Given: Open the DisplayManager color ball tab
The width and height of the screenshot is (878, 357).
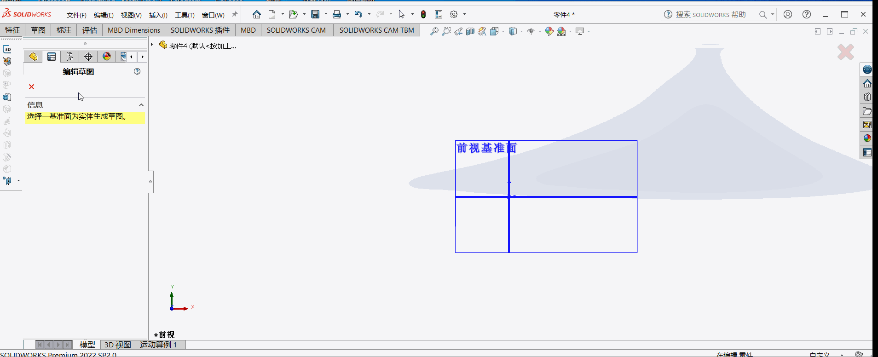Looking at the screenshot, I should [107, 57].
